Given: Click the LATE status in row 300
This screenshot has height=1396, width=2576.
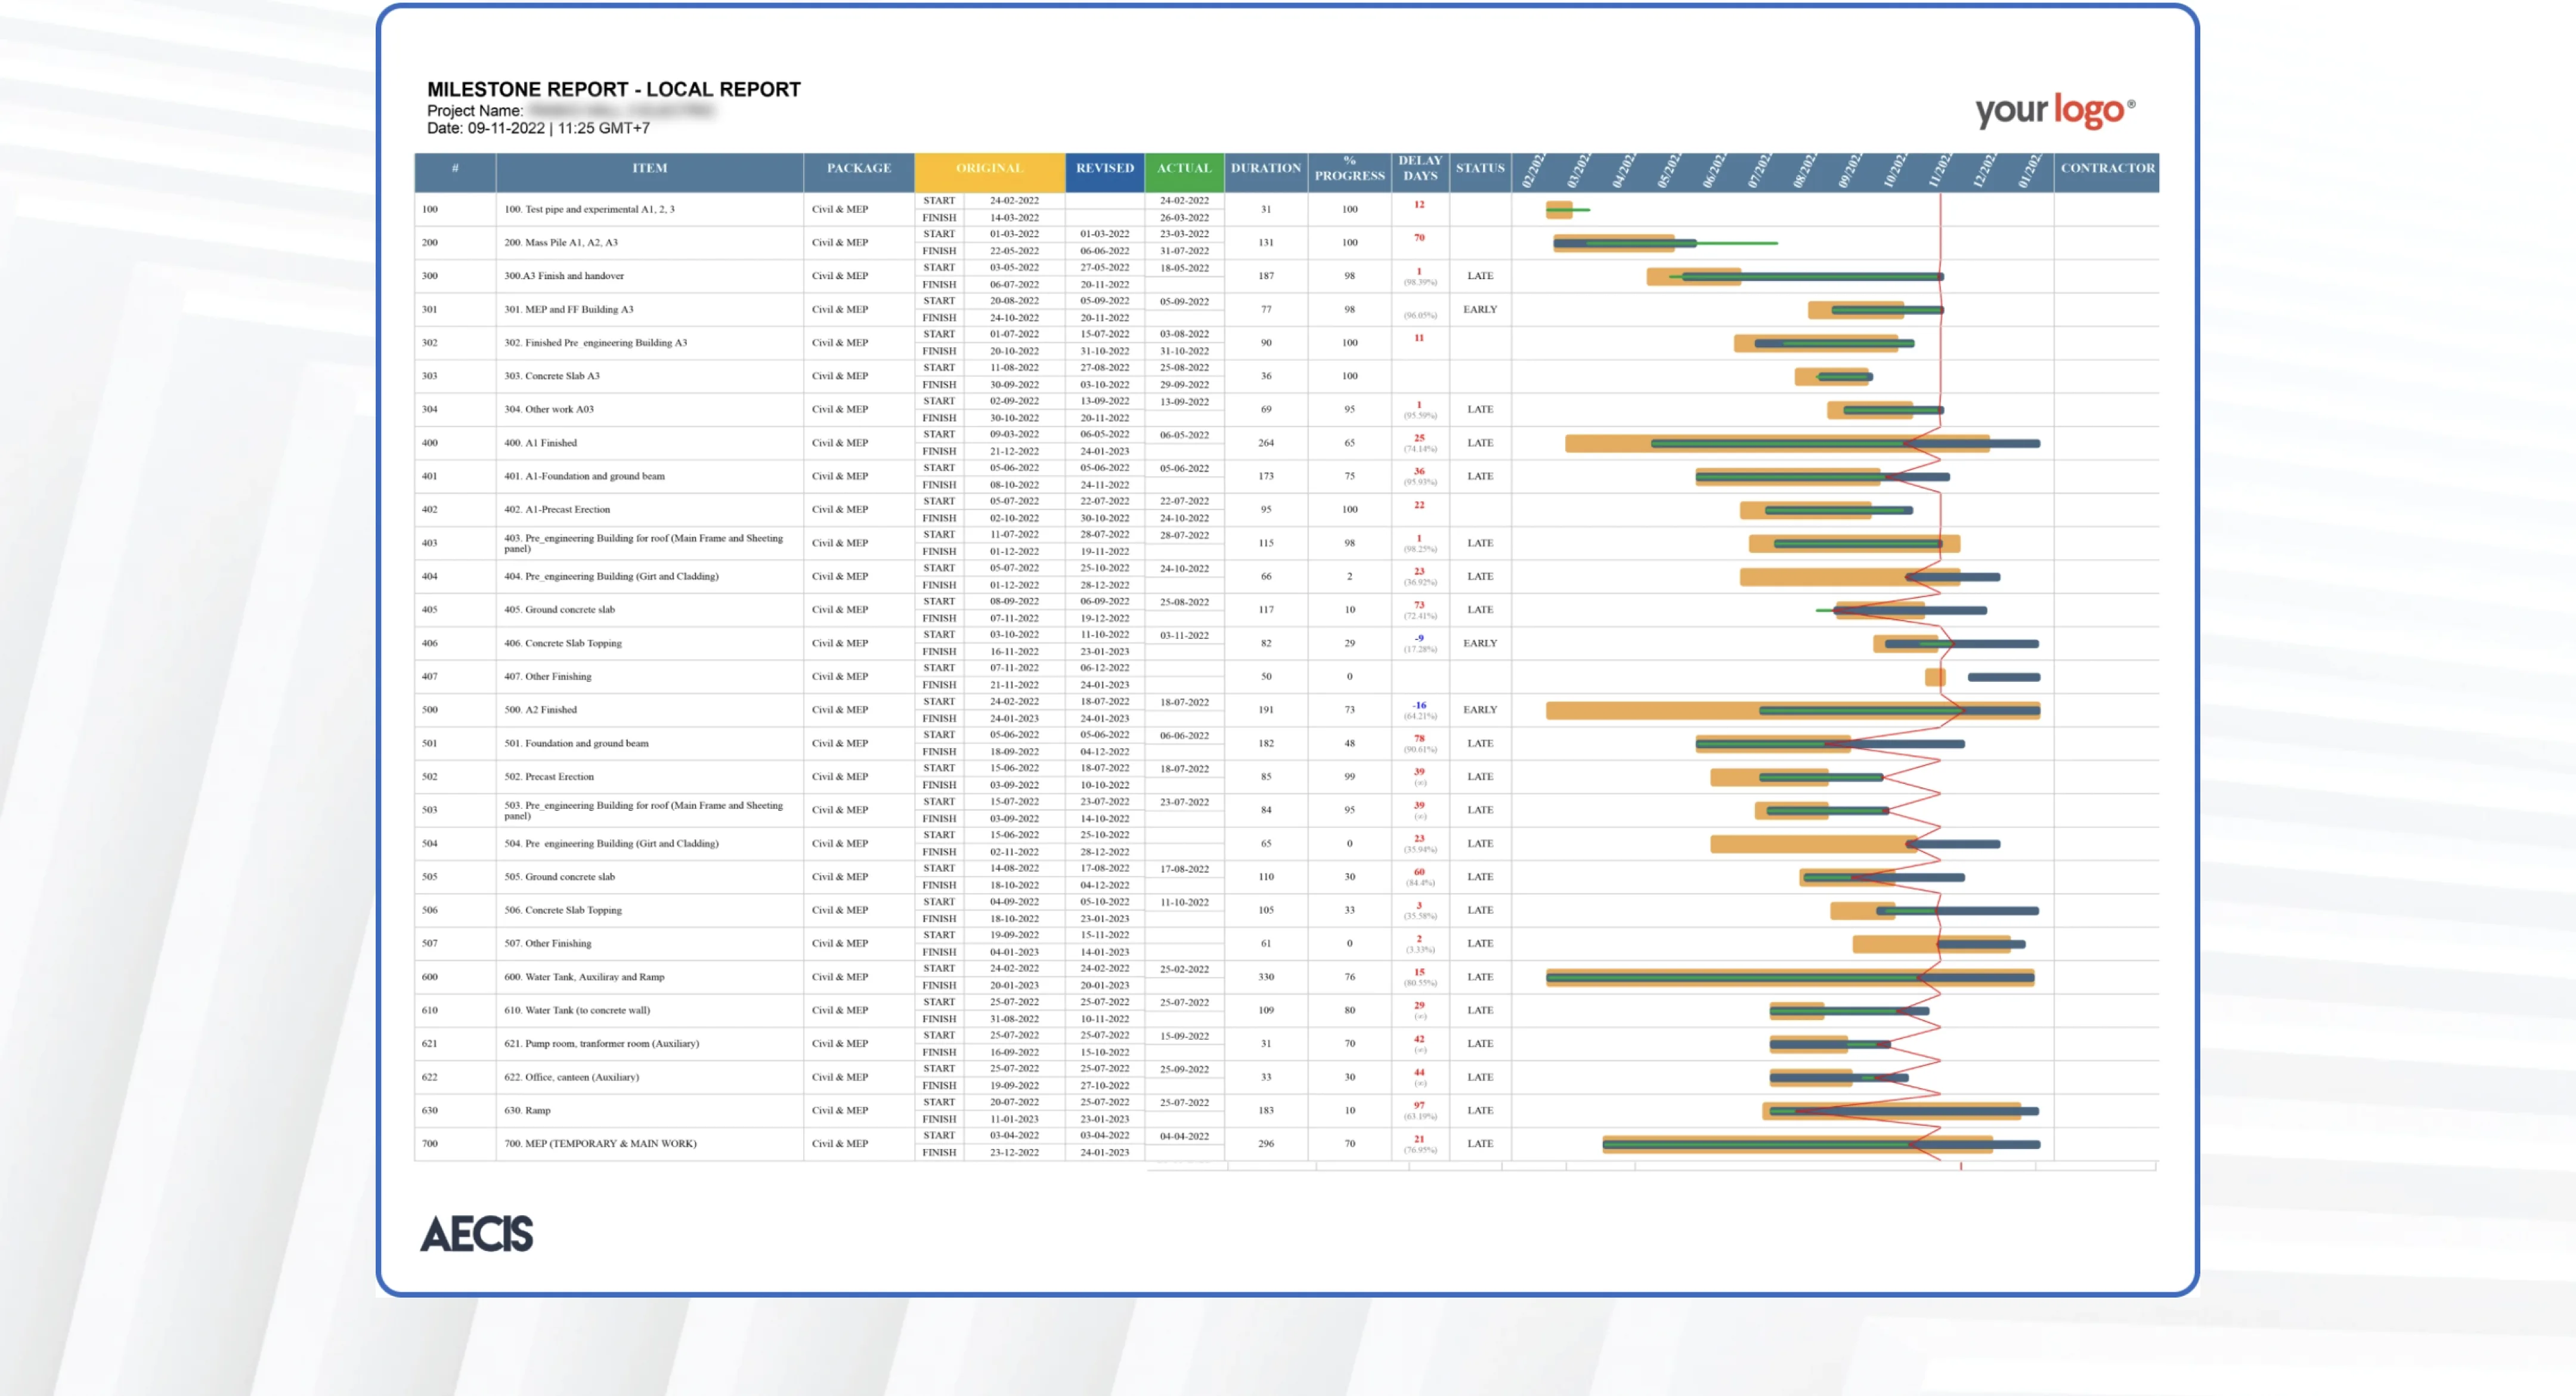Looking at the screenshot, I should (x=1480, y=275).
